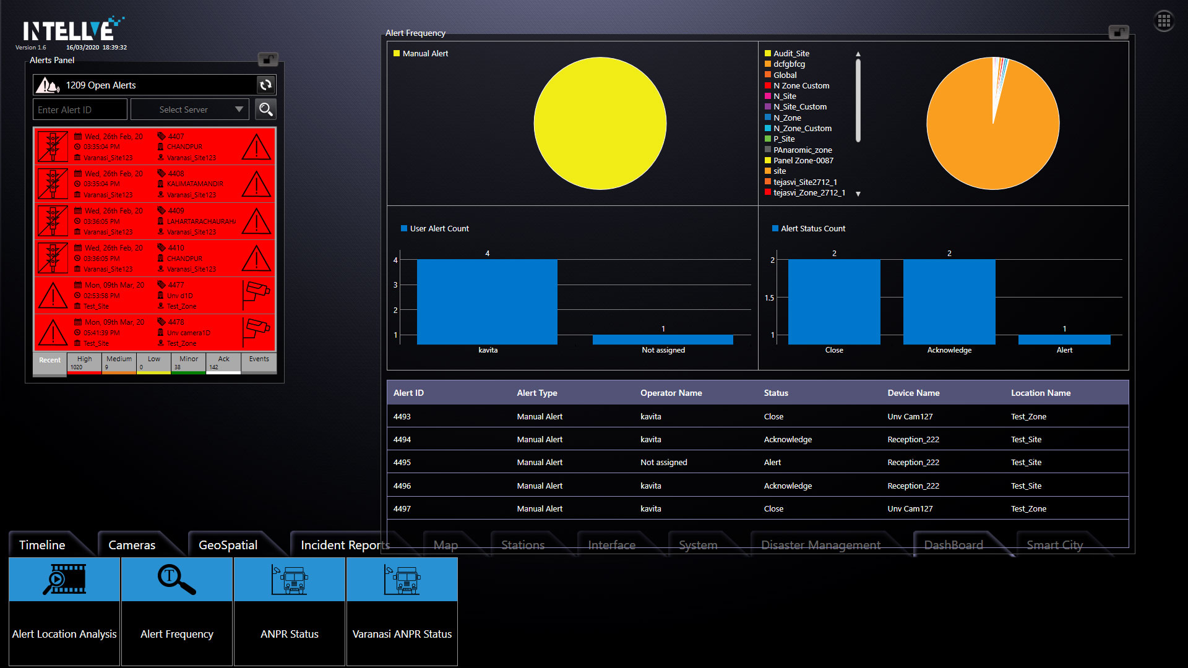Open the Incident Reports tab
The width and height of the screenshot is (1188, 668).
point(345,545)
